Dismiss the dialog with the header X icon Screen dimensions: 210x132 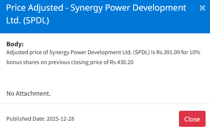202,8
